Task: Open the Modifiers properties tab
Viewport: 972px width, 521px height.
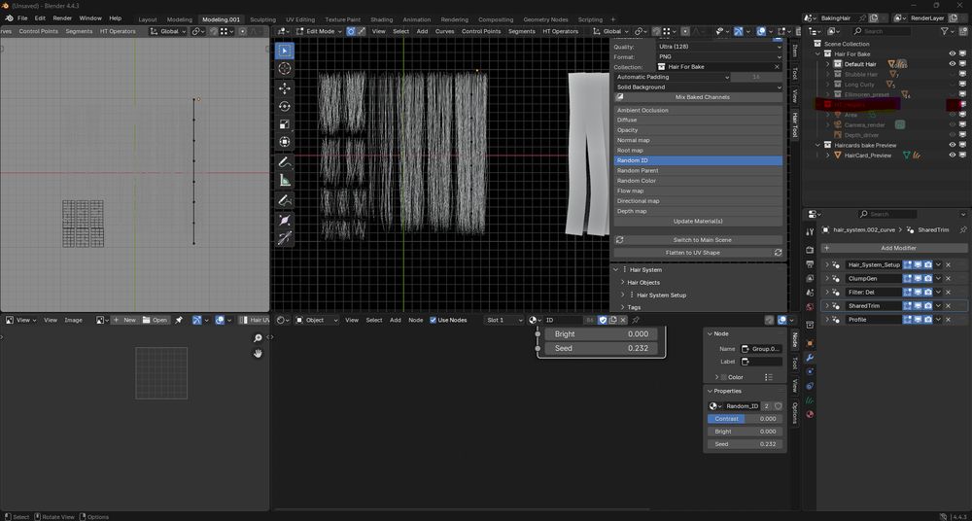Action: (810, 358)
